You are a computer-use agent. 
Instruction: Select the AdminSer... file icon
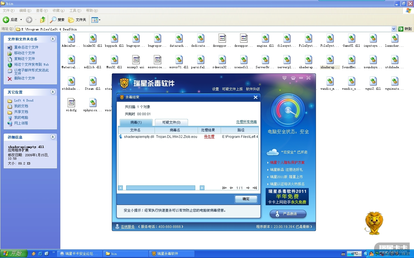click(x=71, y=38)
